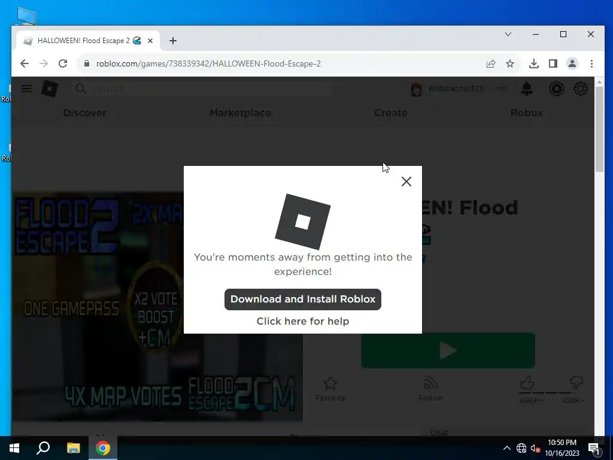Screen dimensions: 613x460
Task: Open network status tray icon
Action: pyautogui.click(x=521, y=448)
